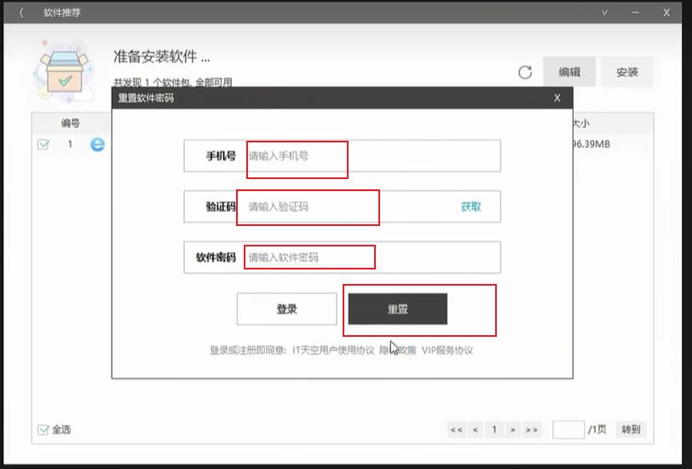Image resolution: width=692 pixels, height=469 pixels.
Task: Click 获取 to get verification code
Action: tap(470, 206)
